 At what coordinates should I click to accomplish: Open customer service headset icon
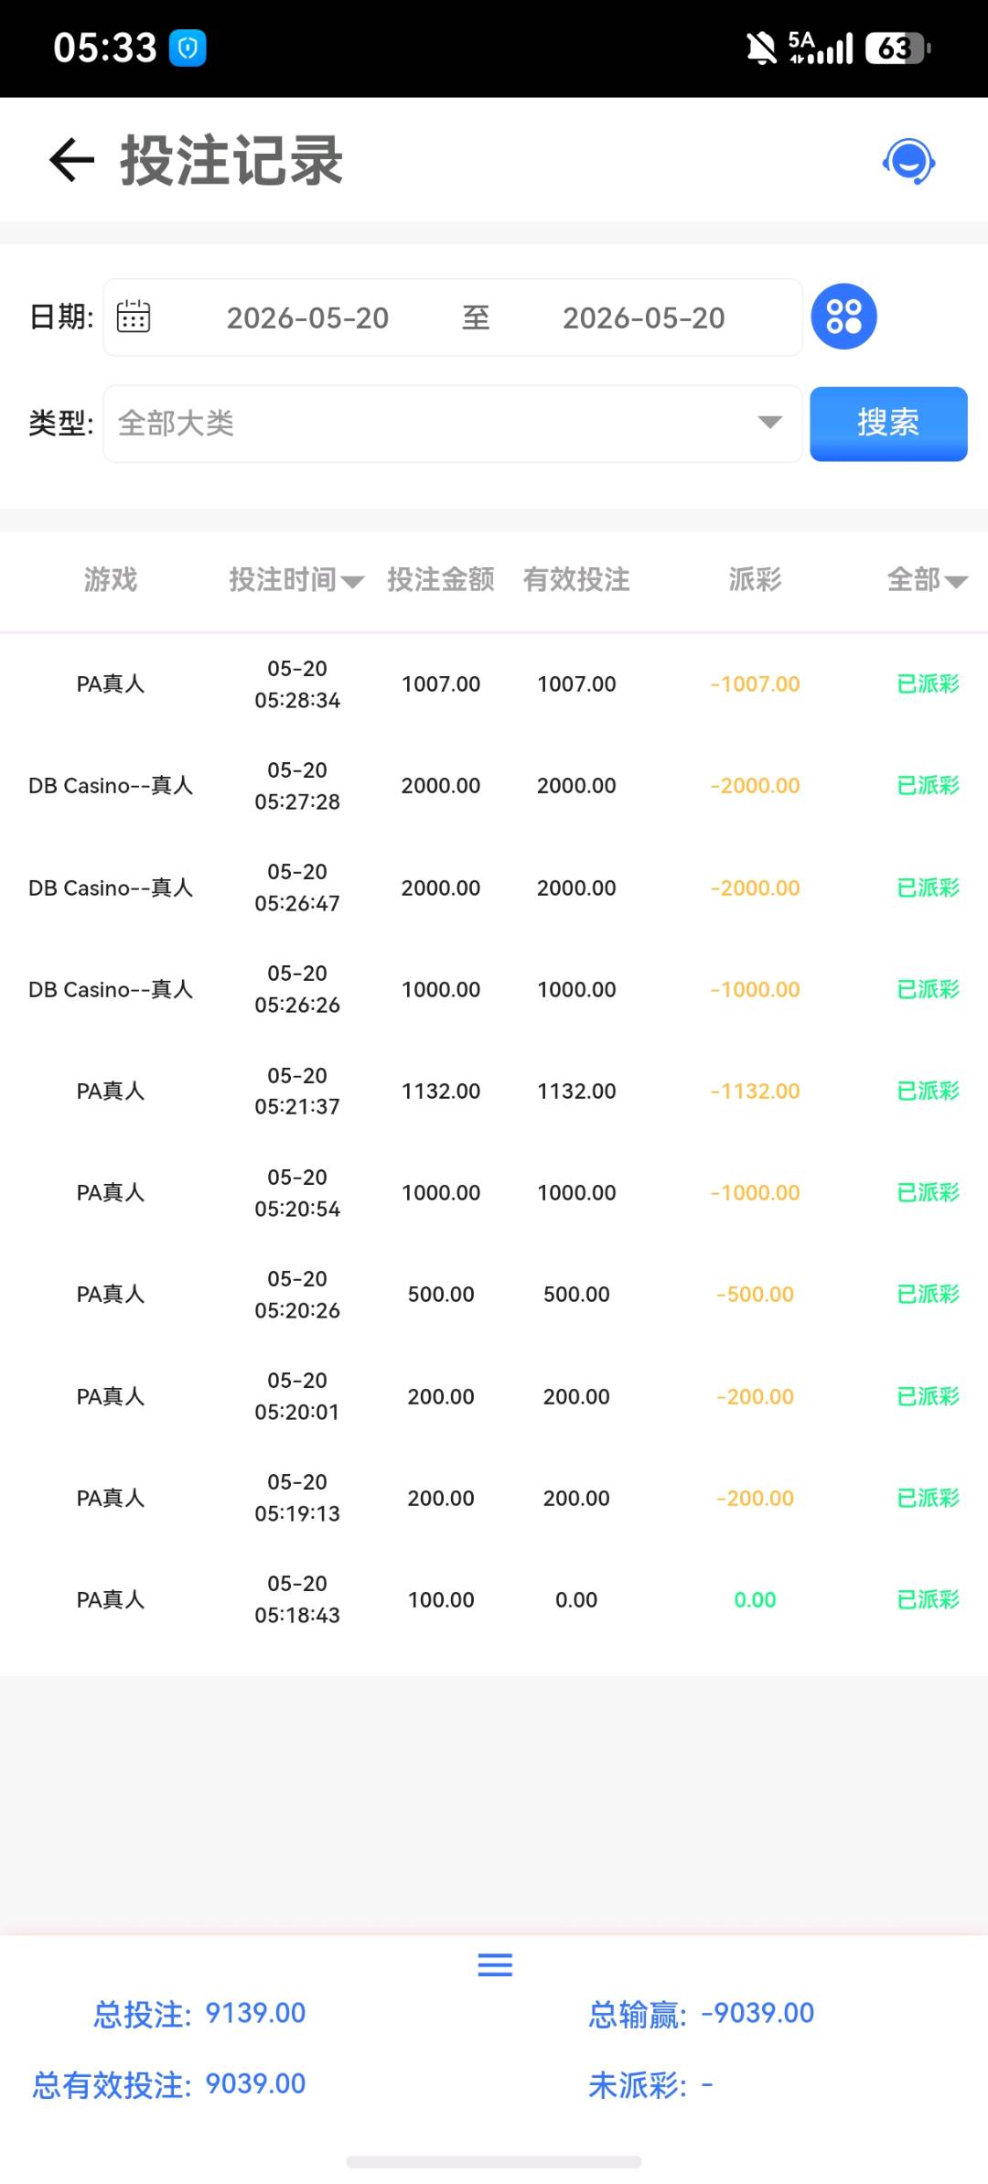coord(908,161)
